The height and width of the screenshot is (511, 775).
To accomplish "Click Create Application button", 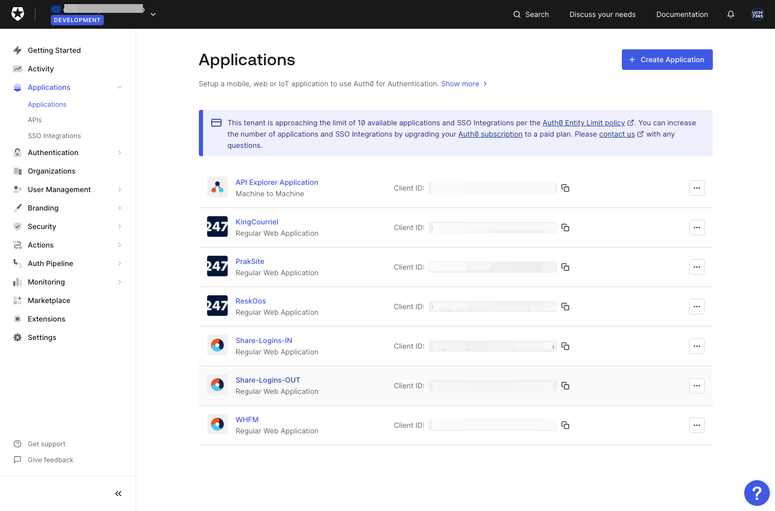I will [x=667, y=60].
